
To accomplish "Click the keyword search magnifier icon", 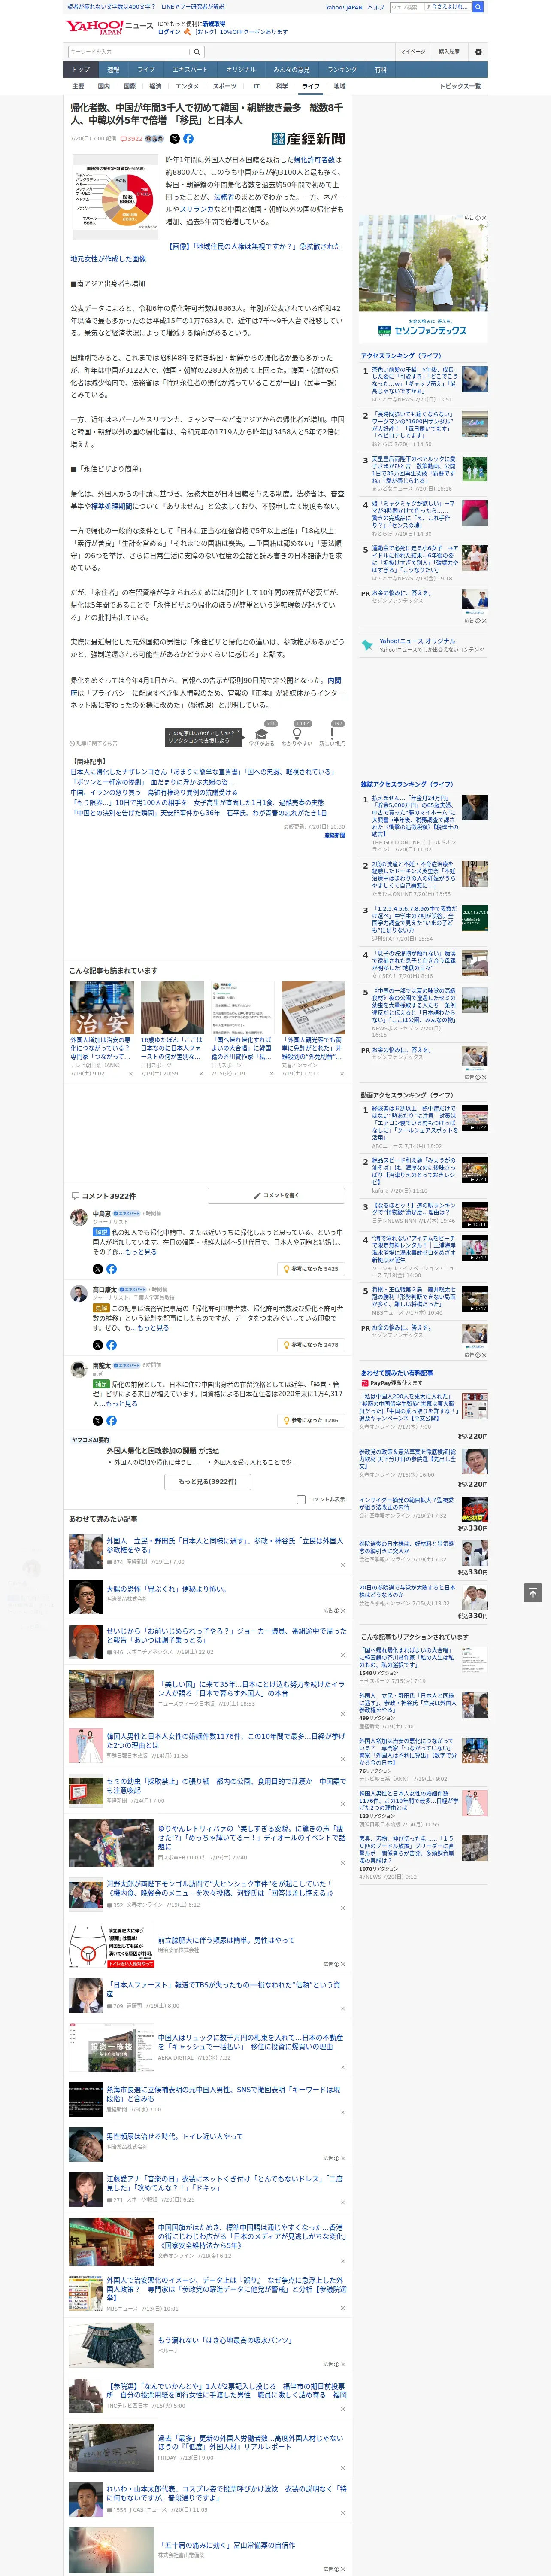I will click(197, 52).
